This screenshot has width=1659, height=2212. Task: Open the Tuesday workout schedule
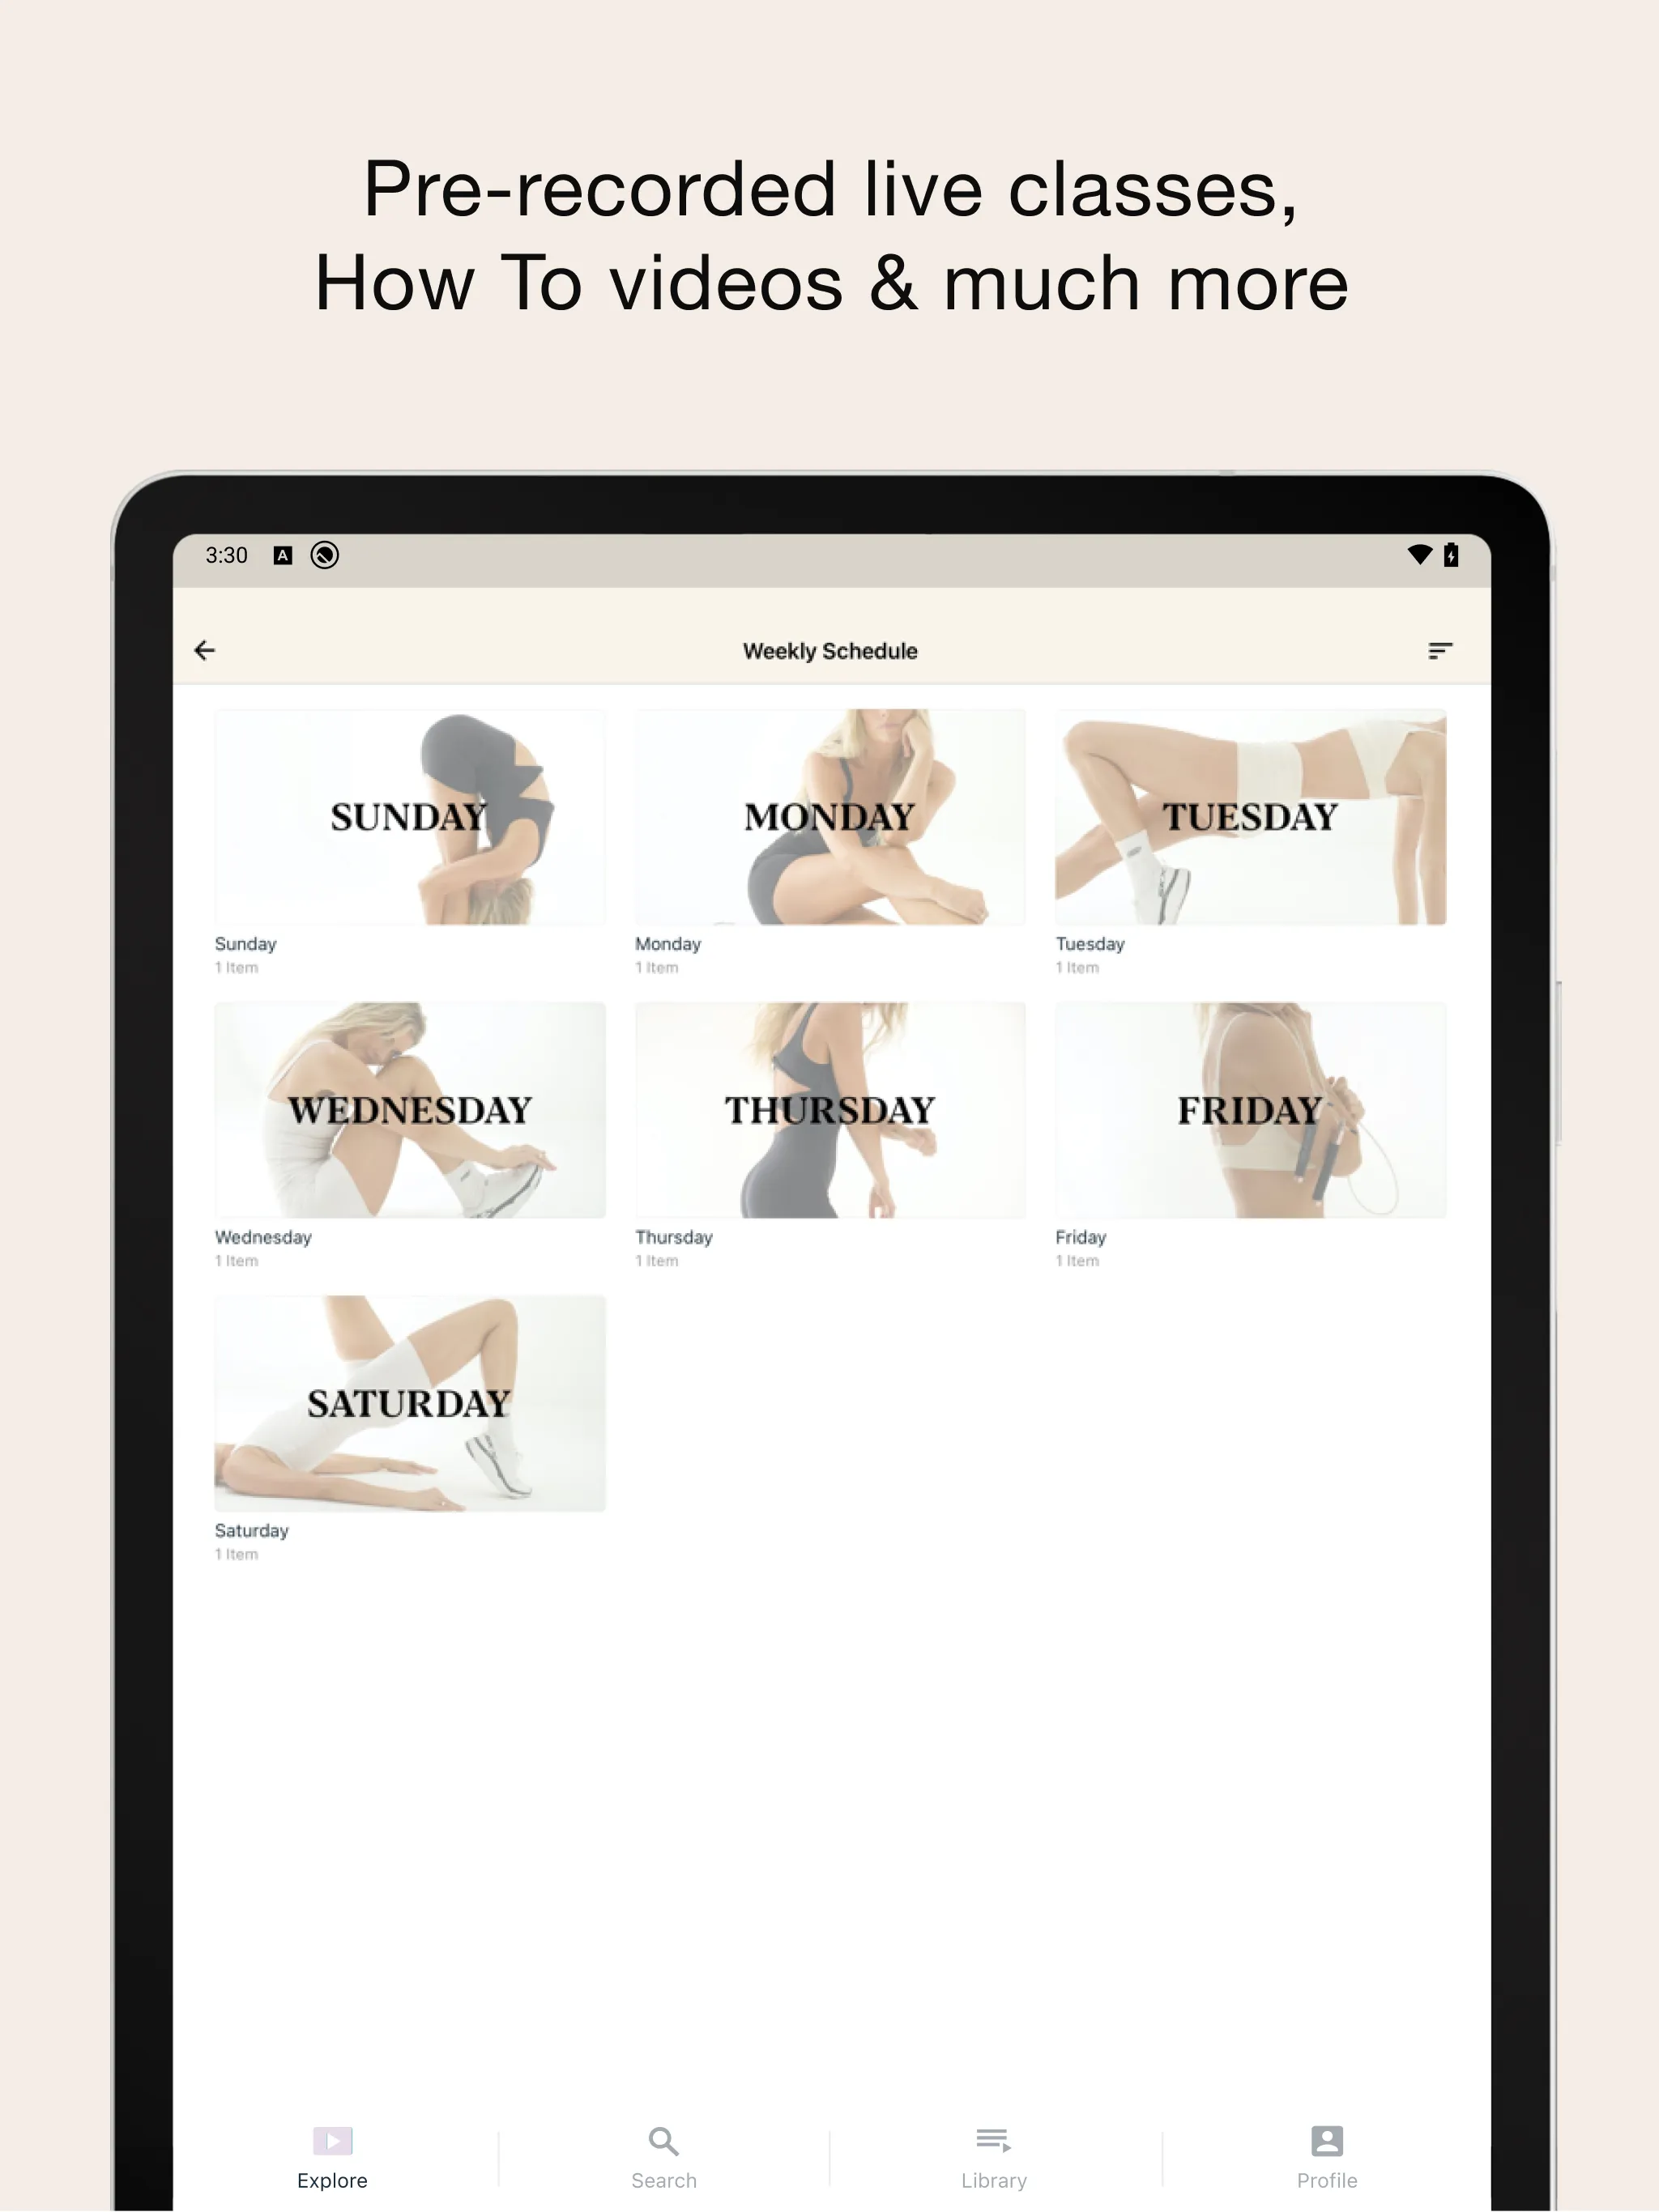point(1252,815)
